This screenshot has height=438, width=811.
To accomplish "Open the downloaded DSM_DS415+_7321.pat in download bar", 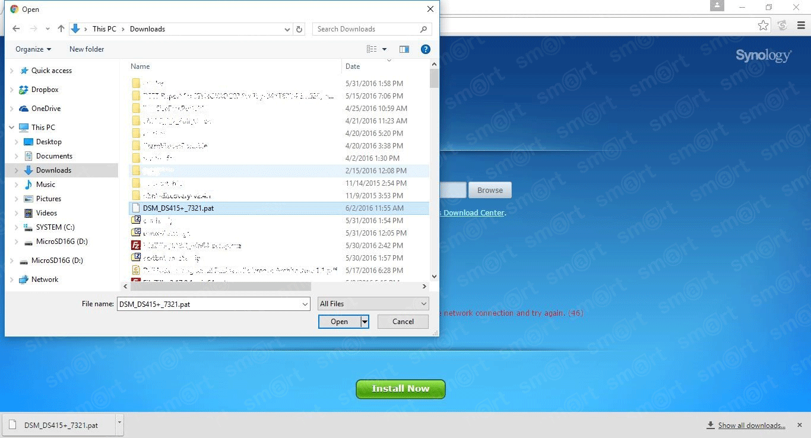I will [59, 425].
